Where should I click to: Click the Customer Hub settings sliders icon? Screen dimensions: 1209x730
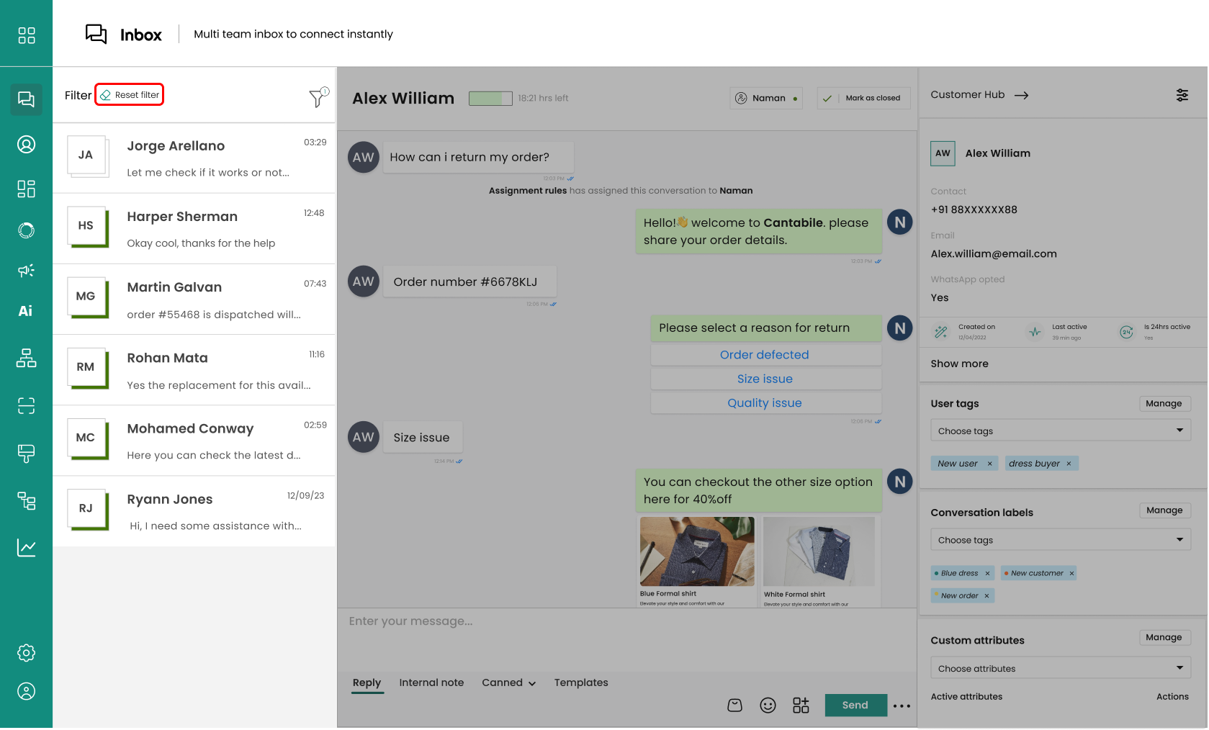[1182, 95]
